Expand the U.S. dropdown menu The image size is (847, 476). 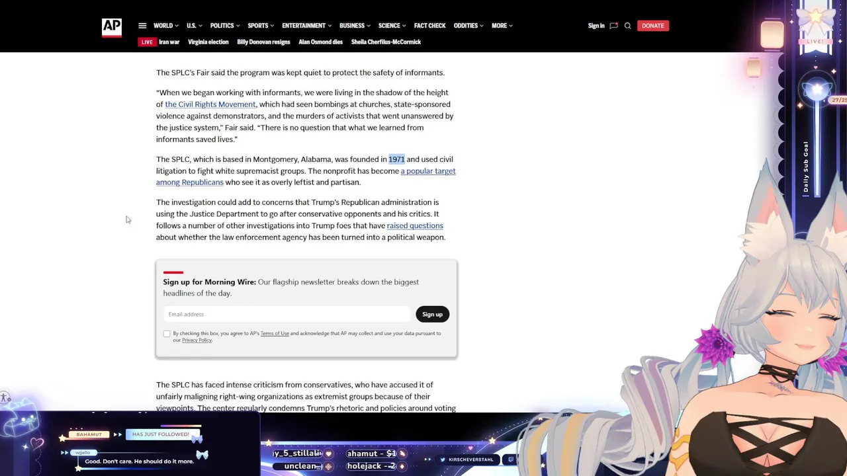click(x=194, y=26)
